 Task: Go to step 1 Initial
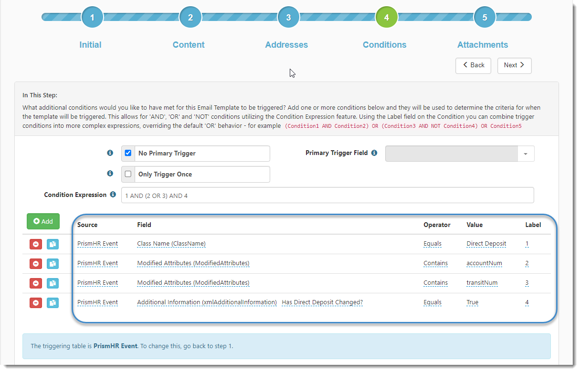[92, 18]
